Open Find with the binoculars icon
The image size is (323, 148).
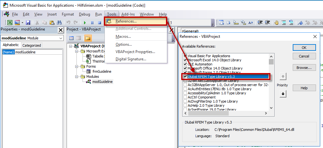(59, 23)
